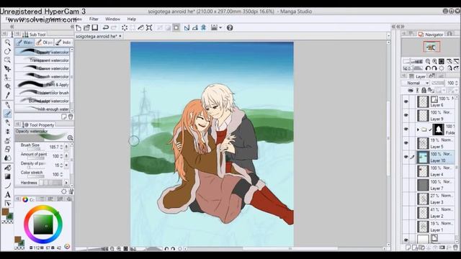
Task: Toggle visibility of Layer 5
Action: click(406, 143)
